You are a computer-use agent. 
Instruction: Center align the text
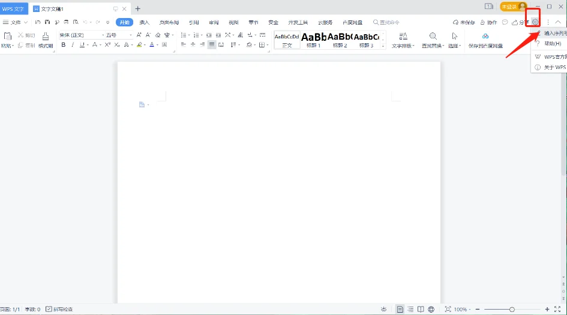(193, 45)
